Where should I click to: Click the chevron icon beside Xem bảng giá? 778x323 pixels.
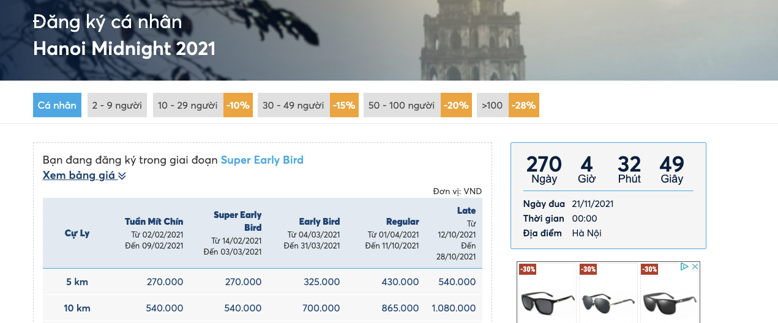(x=122, y=176)
